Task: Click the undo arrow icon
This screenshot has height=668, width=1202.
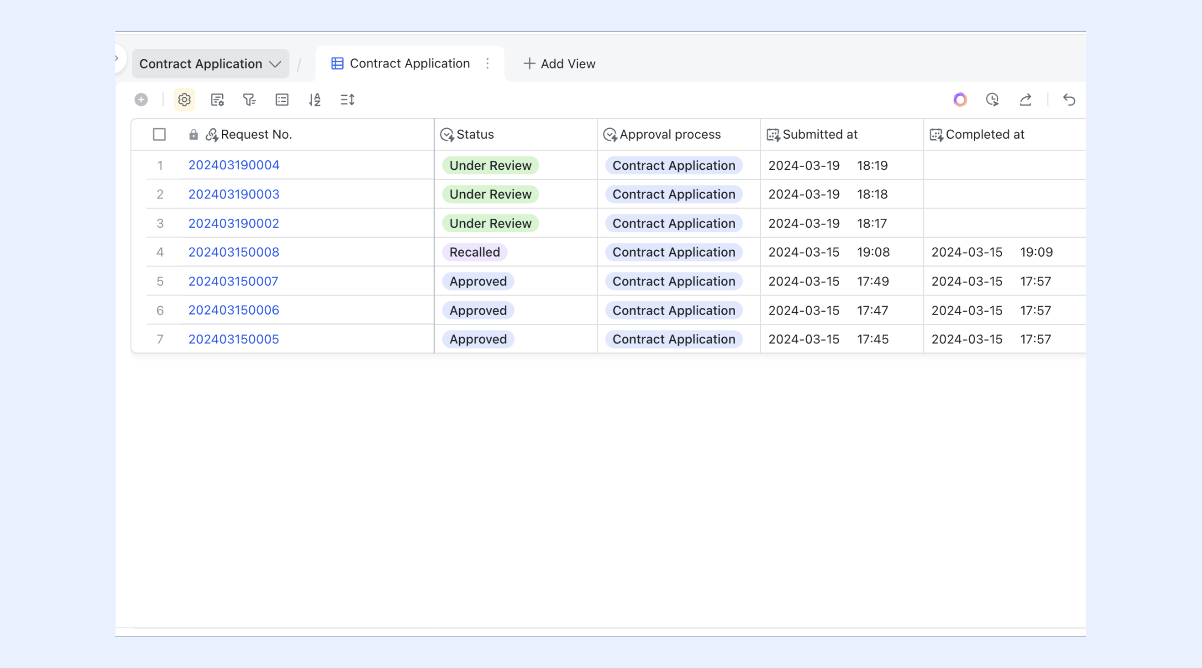Action: [x=1069, y=100]
